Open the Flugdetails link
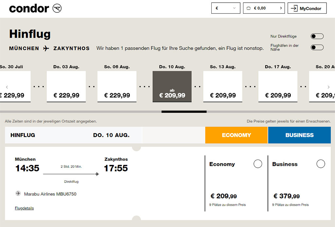This screenshot has width=335, height=227. (x=24, y=208)
